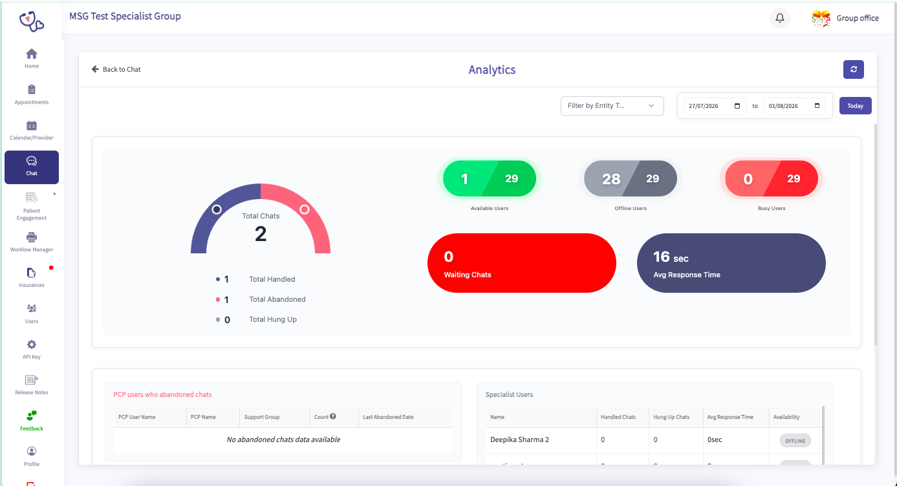
Task: Click the Total Handled gauge marker
Action: 217,209
